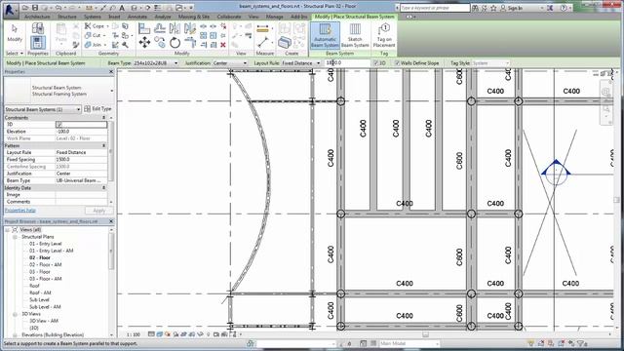This screenshot has width=624, height=351.
Task: Click the Measure dimension icon
Action: click(x=262, y=28)
